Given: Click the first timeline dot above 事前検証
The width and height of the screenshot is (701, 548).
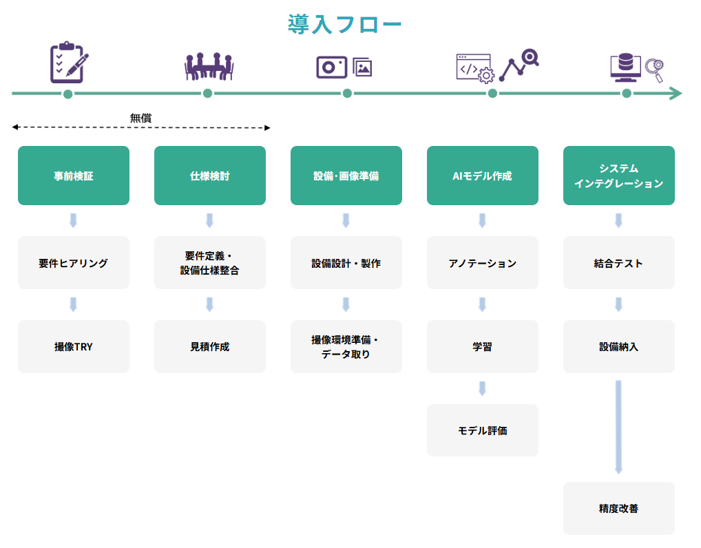Looking at the screenshot, I should coord(67,94).
